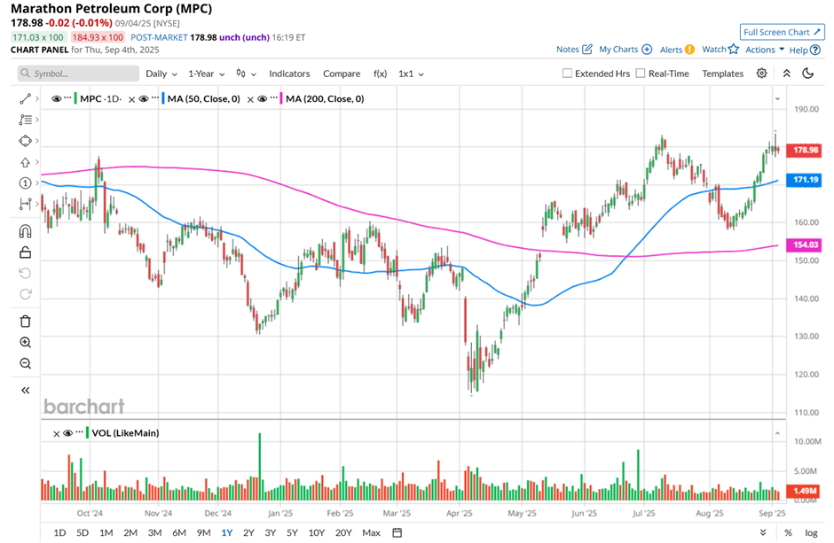
Task: Open the Fibonacci and text annotation tool
Action: (x=25, y=120)
